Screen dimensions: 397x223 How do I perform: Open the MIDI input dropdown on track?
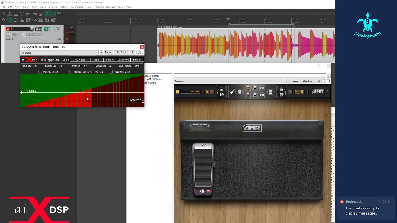pos(33,34)
